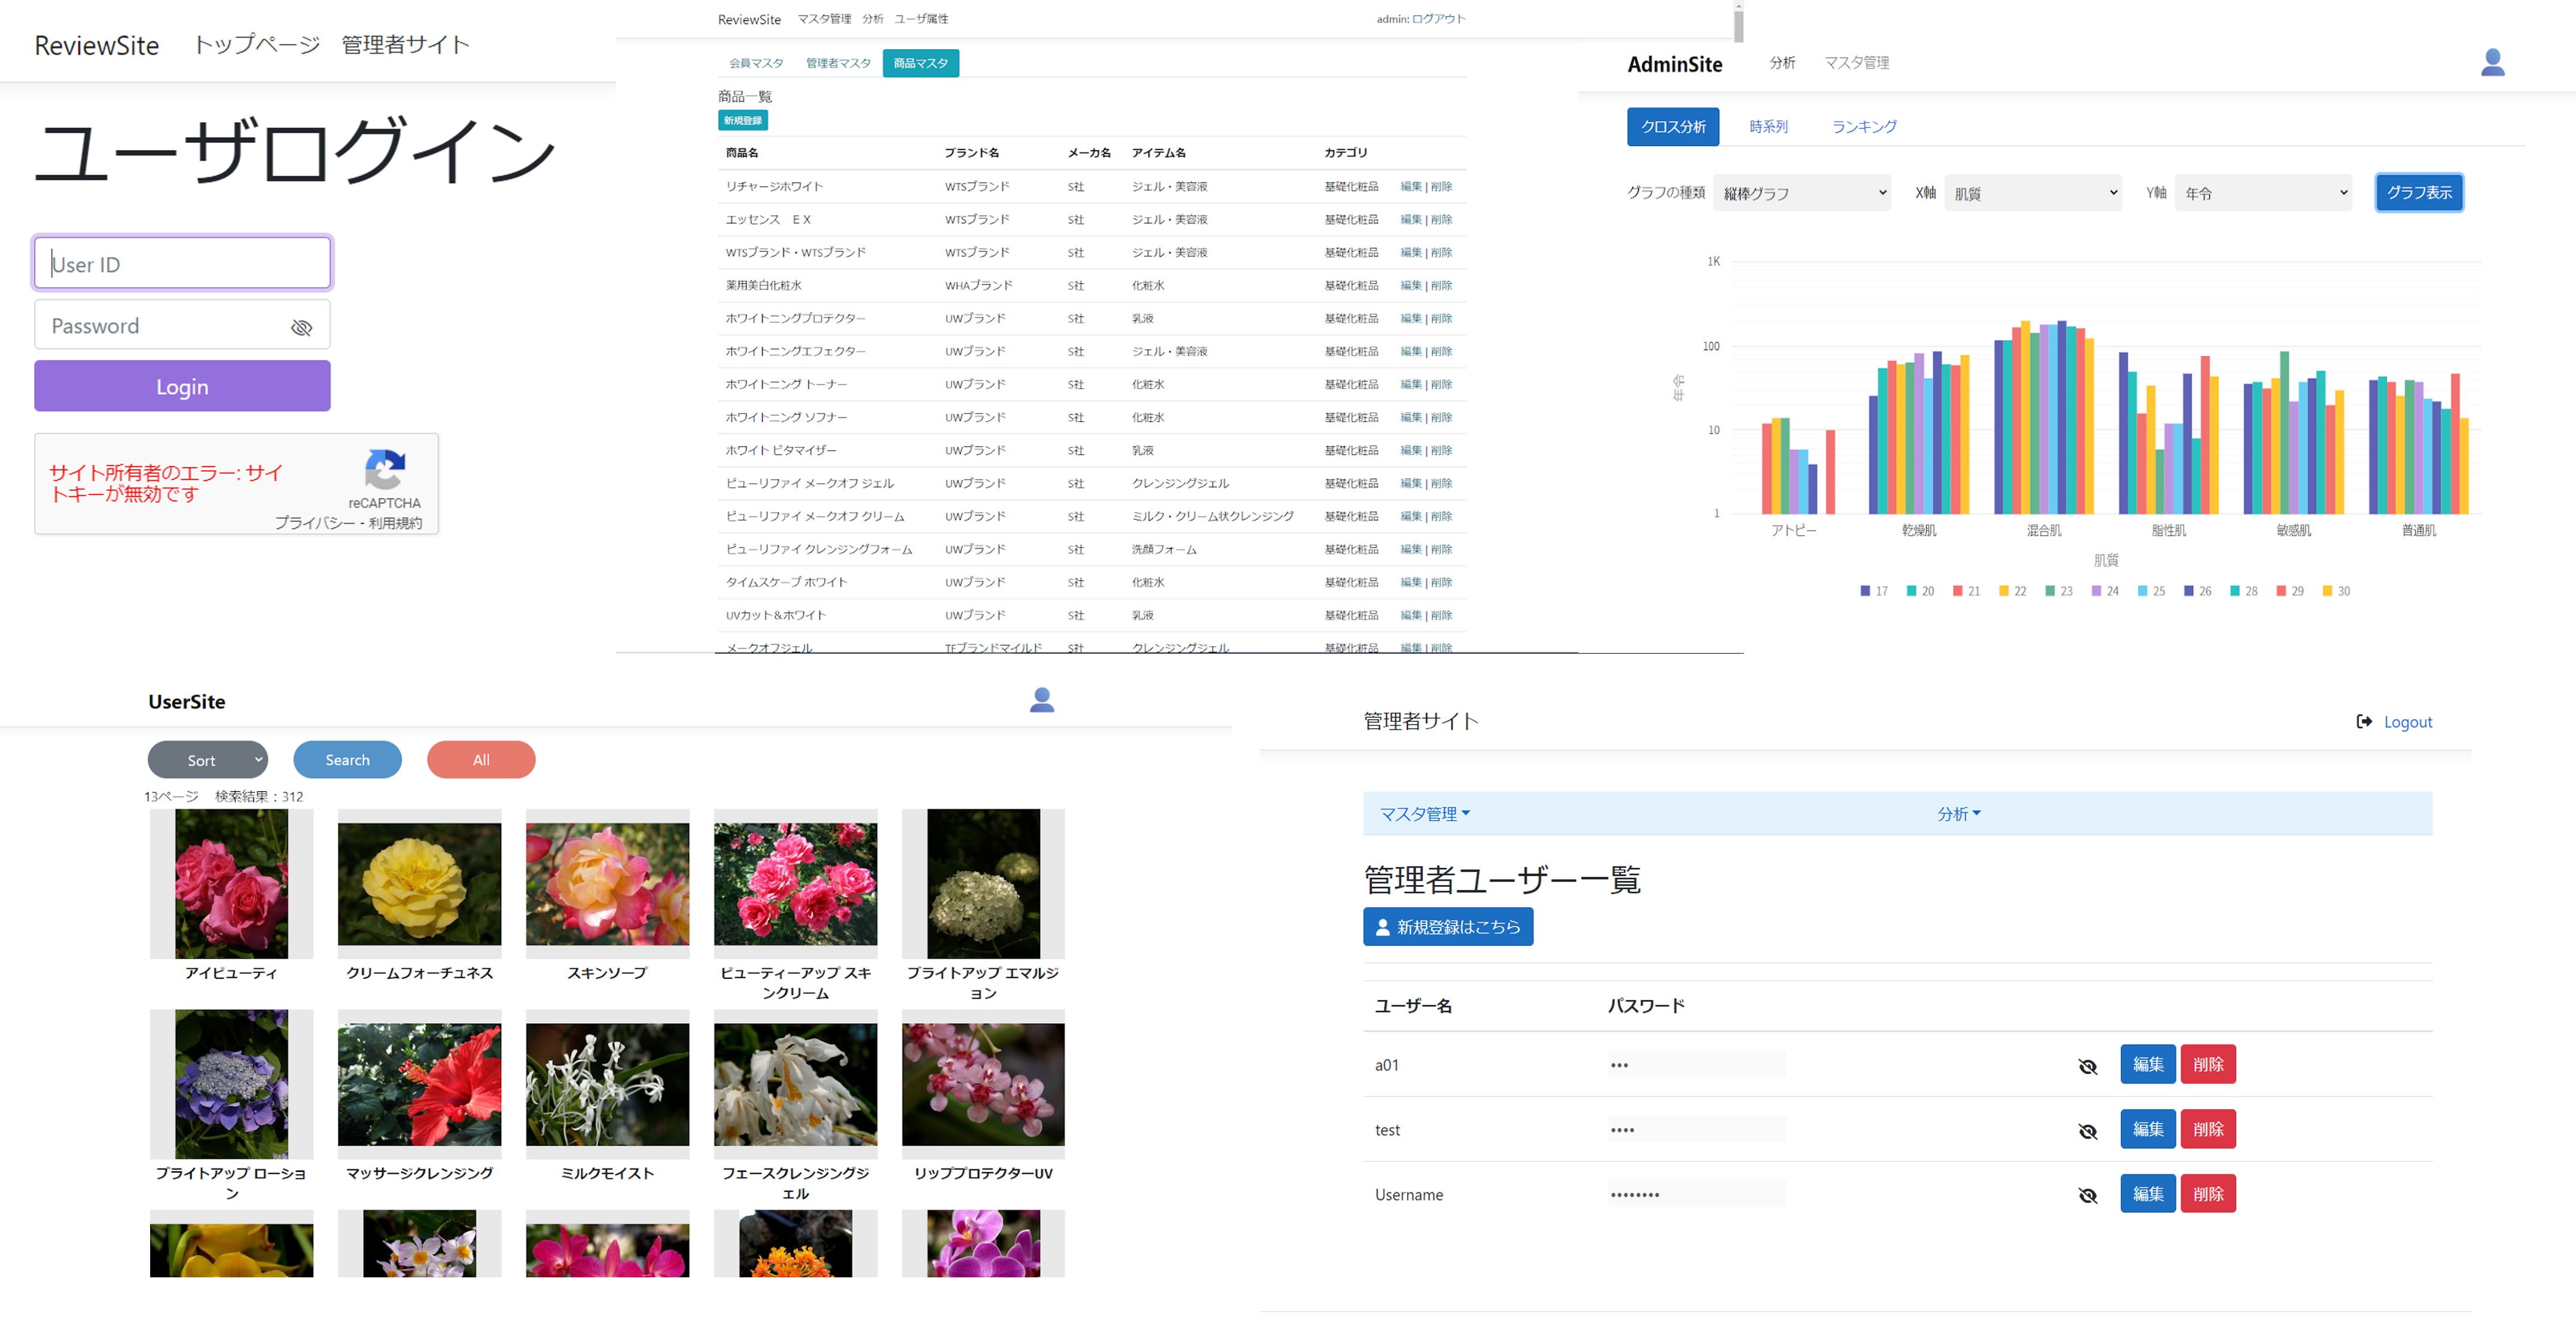Reveal password for user test
2576x1321 pixels.
point(2087,1131)
